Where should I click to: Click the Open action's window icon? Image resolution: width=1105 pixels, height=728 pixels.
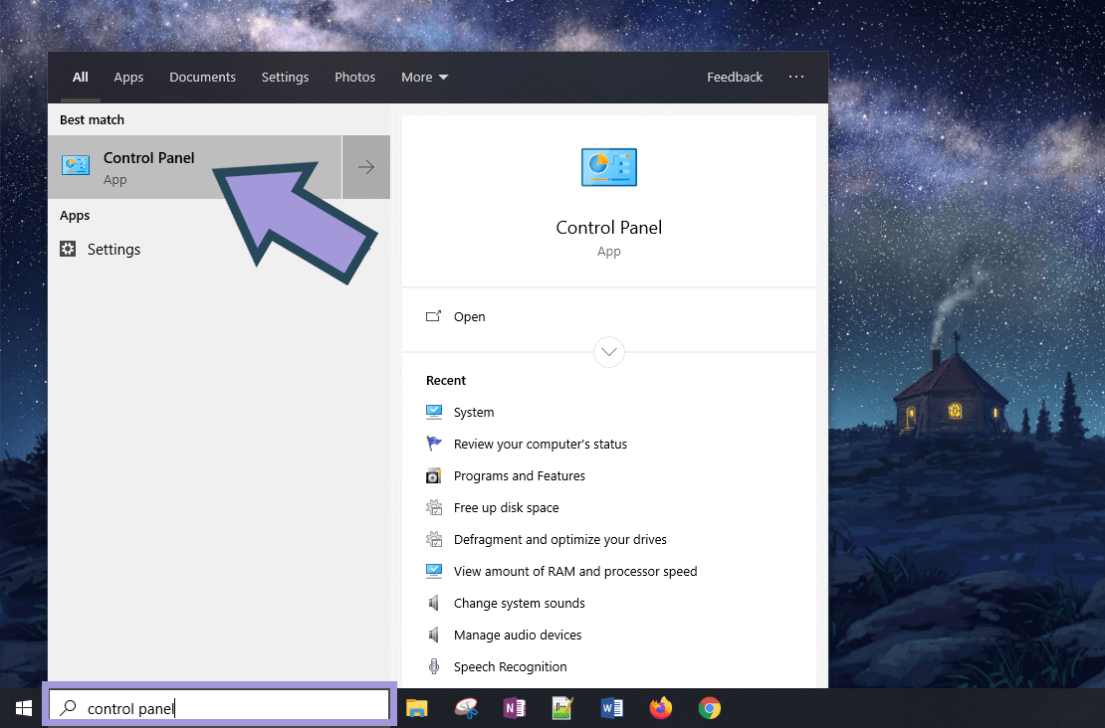433,316
